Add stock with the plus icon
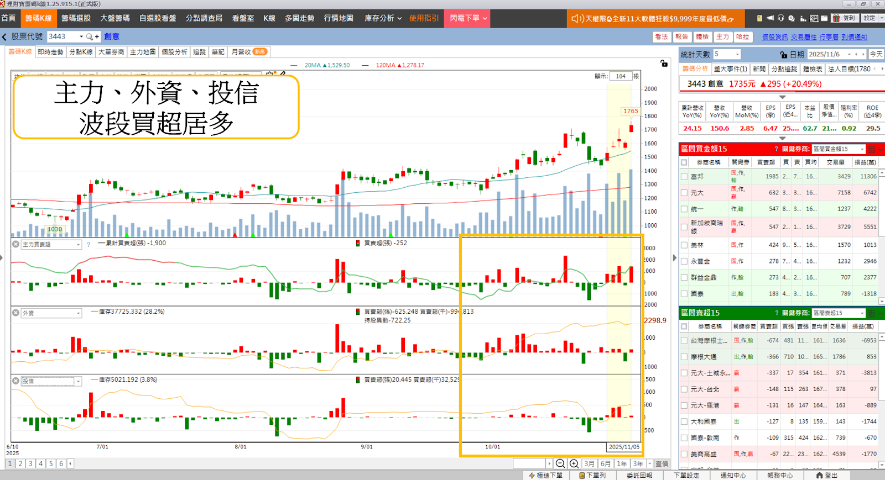Image resolution: width=885 pixels, height=480 pixels. click(x=97, y=36)
